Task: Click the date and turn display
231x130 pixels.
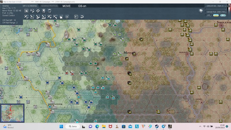Action: click(x=215, y=6)
